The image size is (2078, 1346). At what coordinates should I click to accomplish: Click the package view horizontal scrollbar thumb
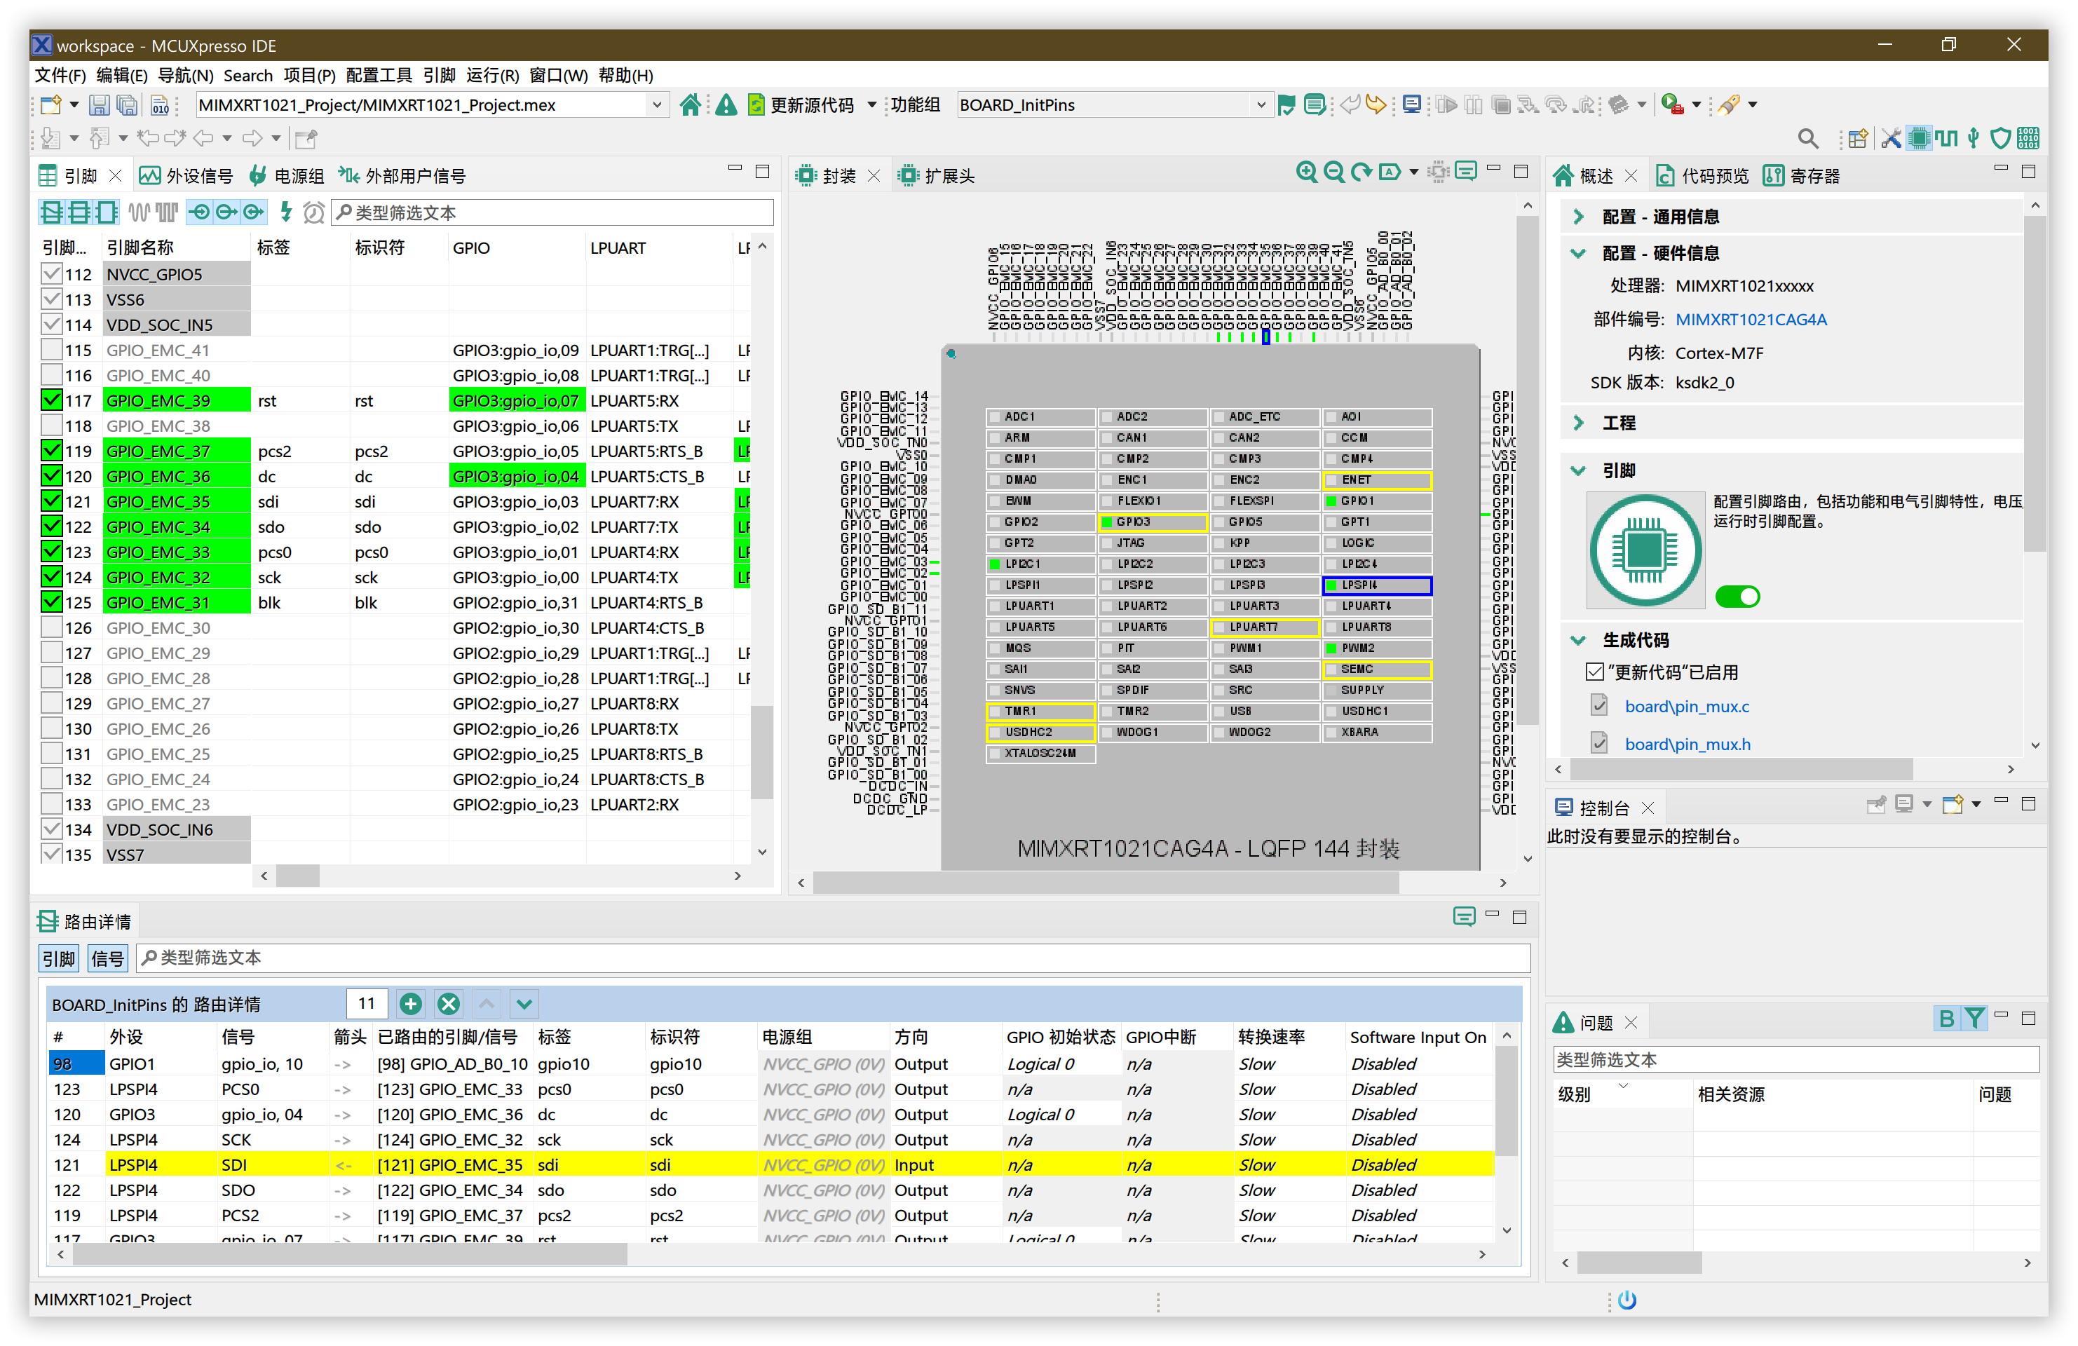pyautogui.click(x=1106, y=883)
